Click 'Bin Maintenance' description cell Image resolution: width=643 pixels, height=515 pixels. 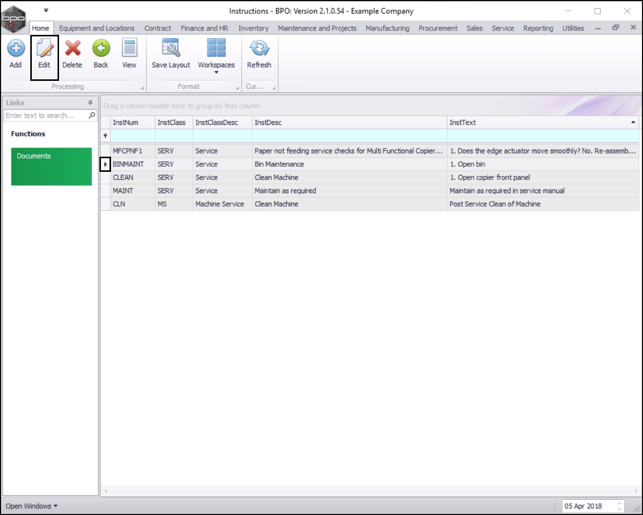[350, 164]
